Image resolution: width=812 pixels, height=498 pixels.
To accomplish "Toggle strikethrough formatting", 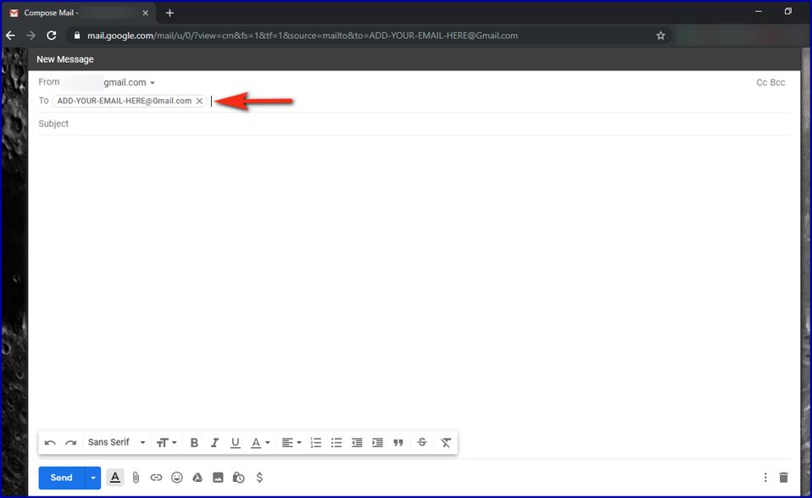I will click(x=422, y=442).
